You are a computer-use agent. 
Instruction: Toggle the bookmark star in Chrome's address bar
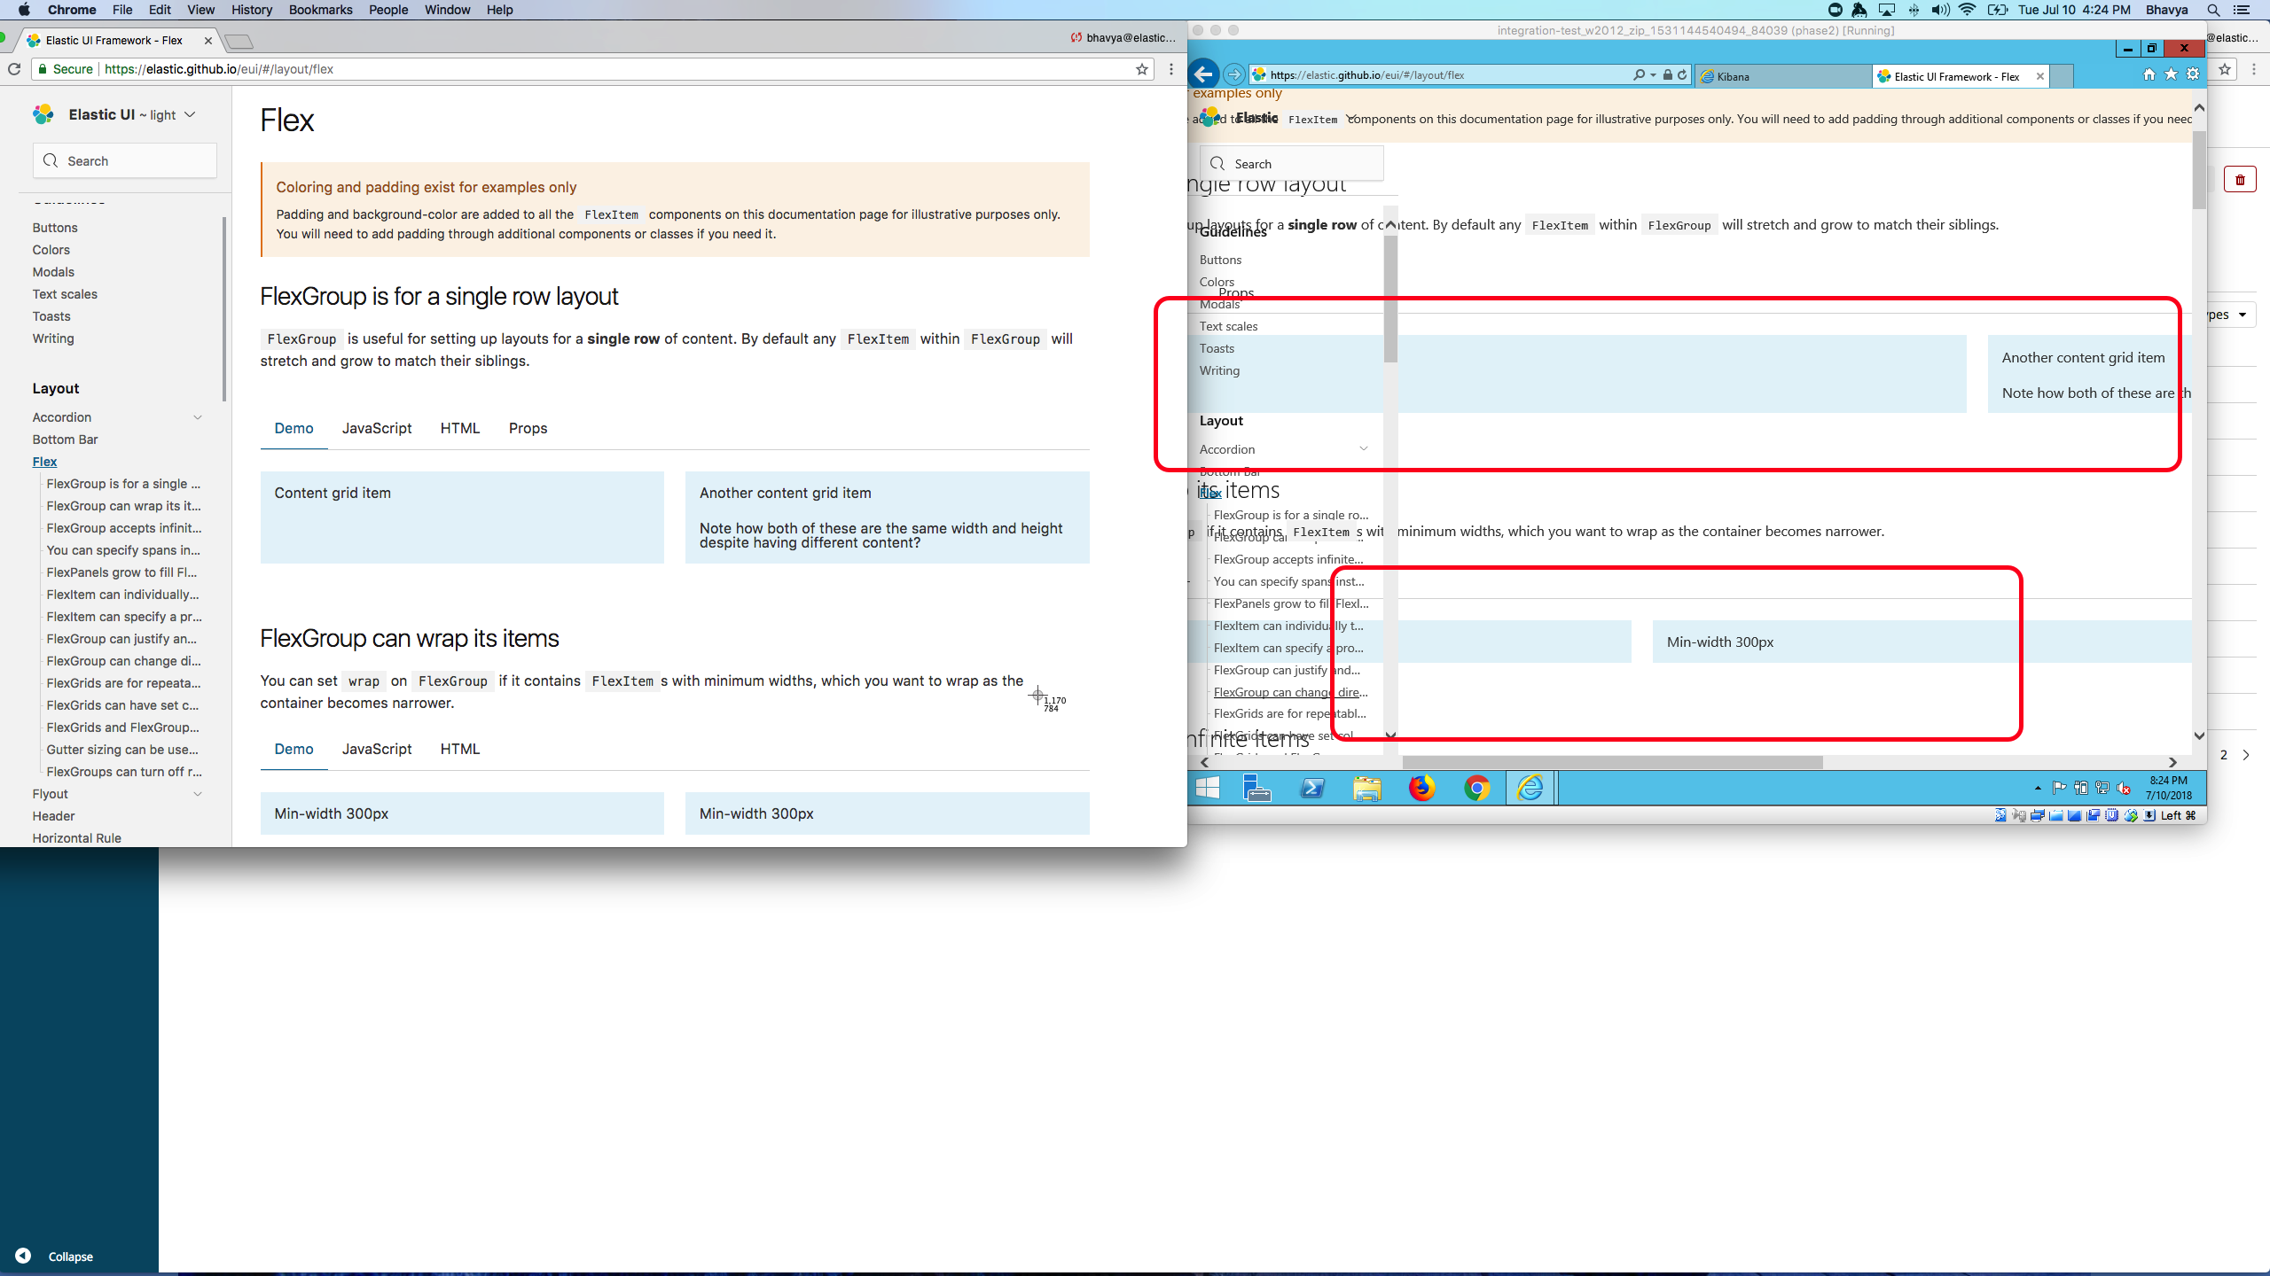point(1142,69)
